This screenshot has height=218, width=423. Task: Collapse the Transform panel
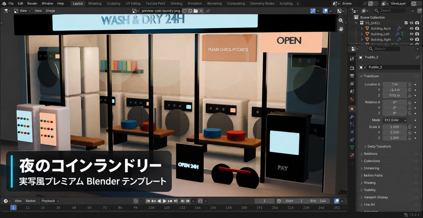tap(361, 76)
